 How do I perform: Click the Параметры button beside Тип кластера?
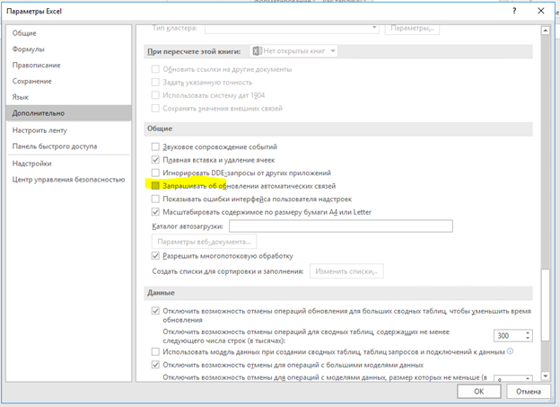tap(412, 29)
